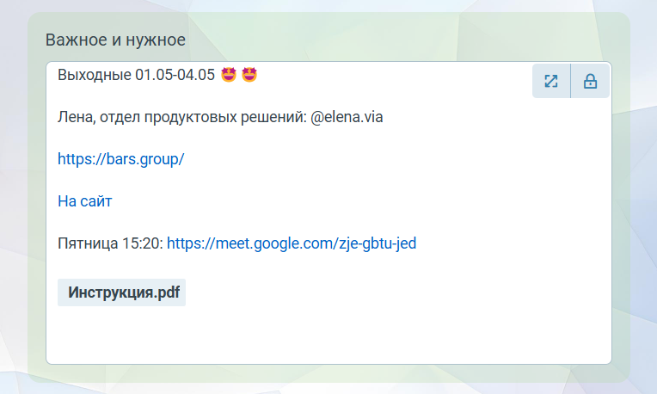Click the second star-eyes emoji

tap(249, 75)
